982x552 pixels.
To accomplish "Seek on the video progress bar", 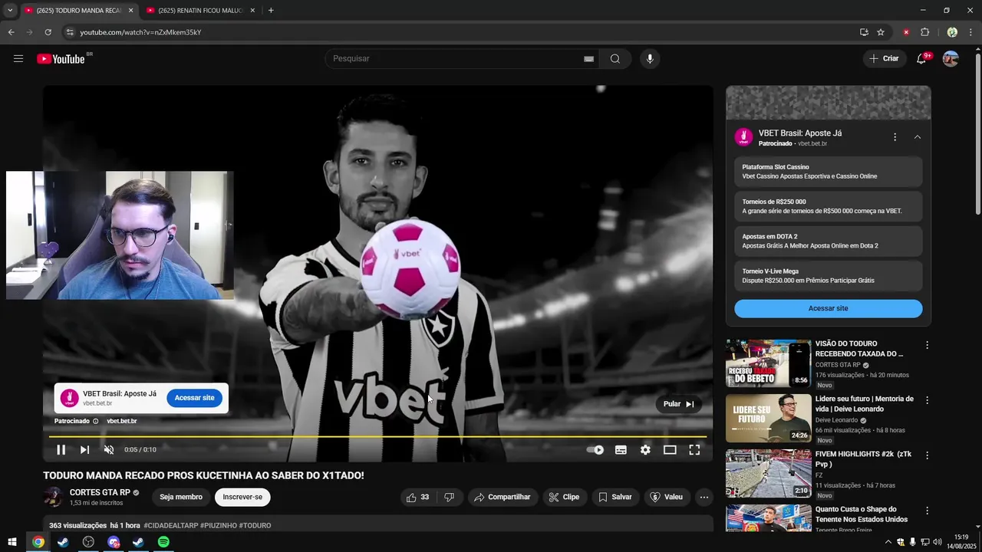I will [377, 436].
